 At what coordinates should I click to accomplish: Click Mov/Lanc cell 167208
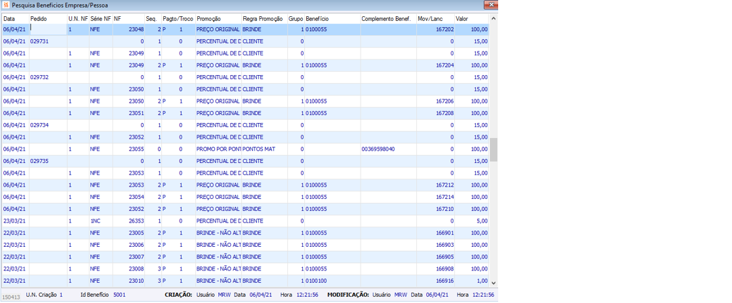pos(436,113)
